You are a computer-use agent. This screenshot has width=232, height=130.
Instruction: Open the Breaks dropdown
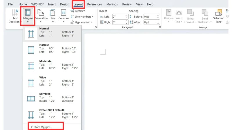coord(78,11)
